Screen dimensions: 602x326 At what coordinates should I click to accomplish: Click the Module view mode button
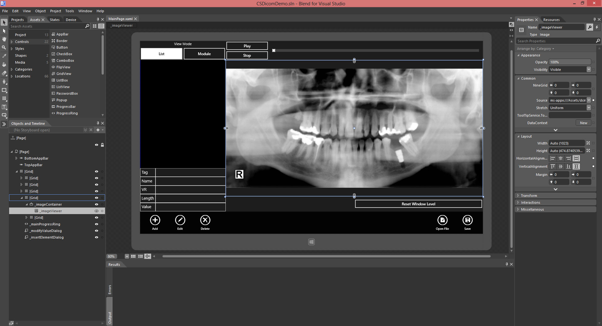tap(204, 54)
